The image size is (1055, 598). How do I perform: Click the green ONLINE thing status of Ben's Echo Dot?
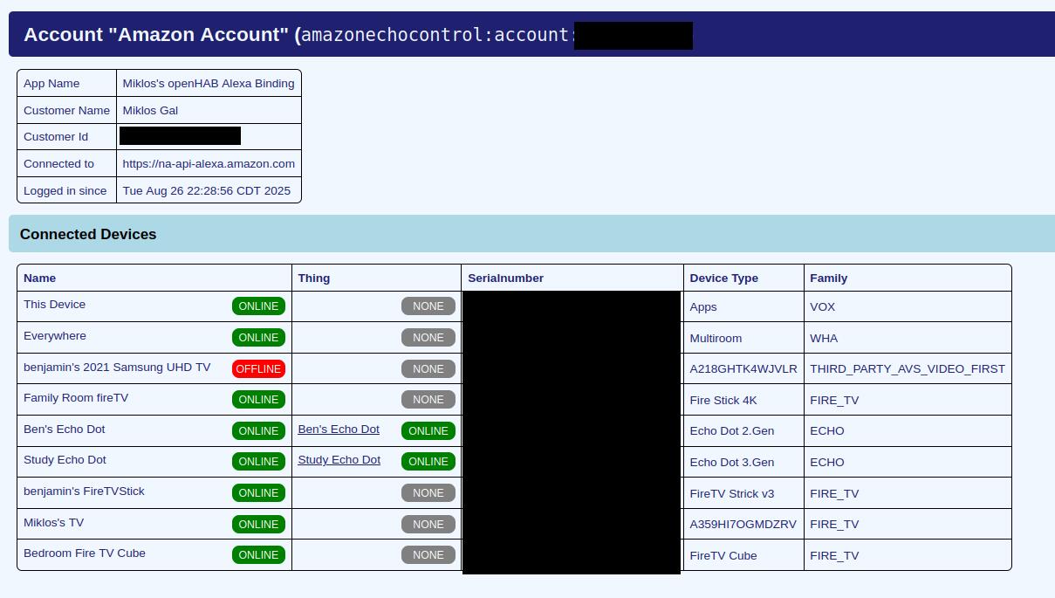pos(428,430)
